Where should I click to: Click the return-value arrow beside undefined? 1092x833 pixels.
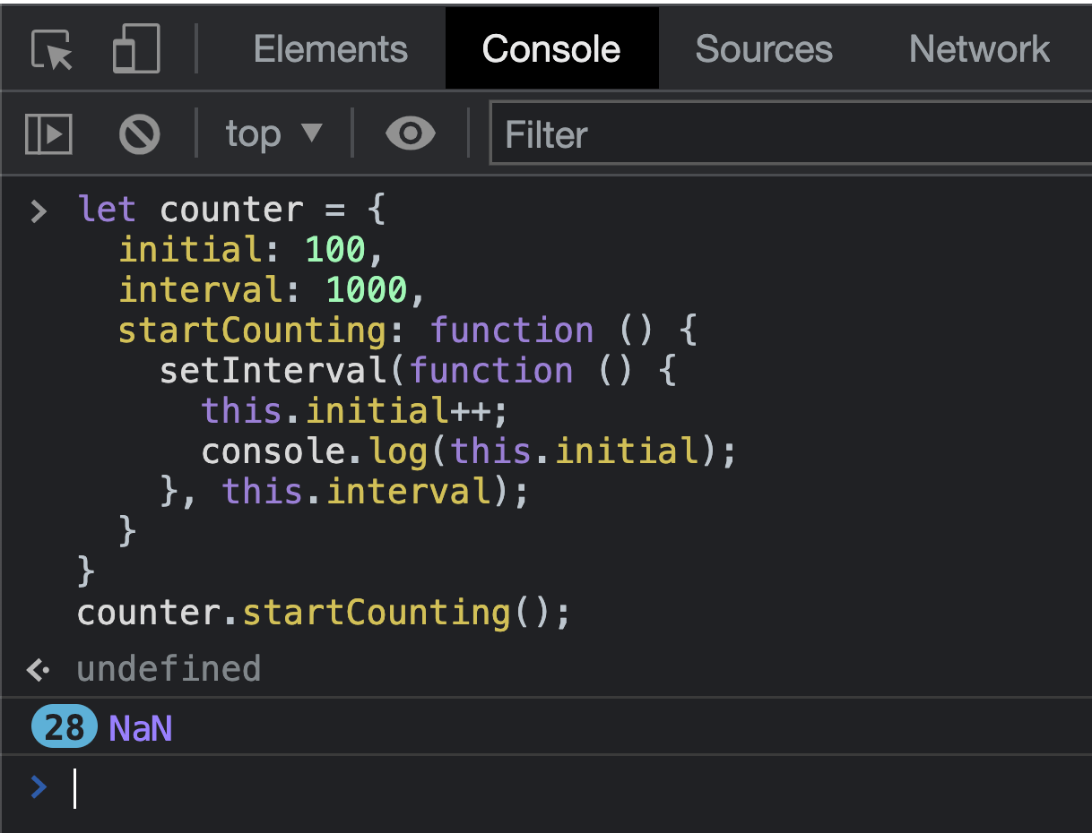coord(36,668)
